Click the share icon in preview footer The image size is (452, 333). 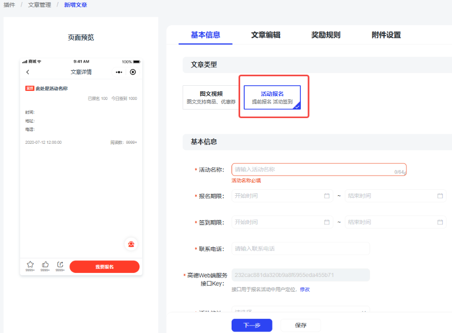click(x=60, y=264)
